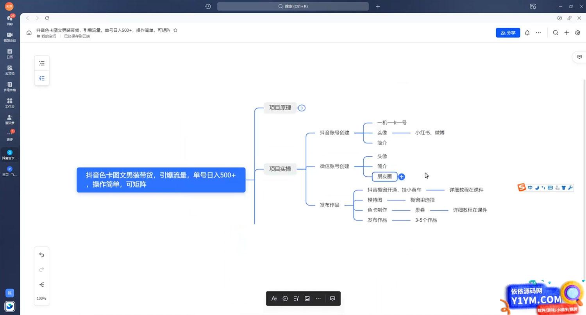Image resolution: width=586 pixels, height=315 pixels.
Task: Open Cloud Docs (云文档) in the sidebar
Action: pyautogui.click(x=10, y=70)
